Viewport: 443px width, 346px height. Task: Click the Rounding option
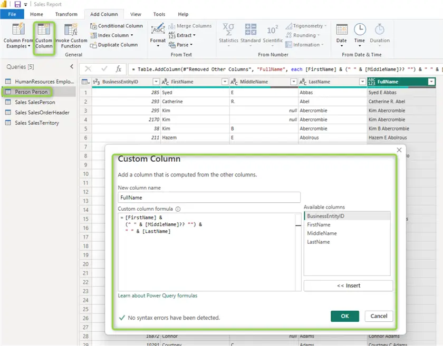pos(303,35)
